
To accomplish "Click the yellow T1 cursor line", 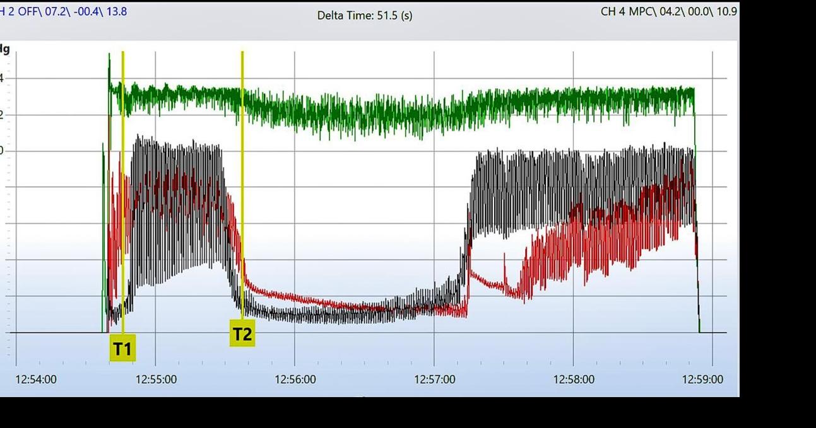I will [123, 189].
